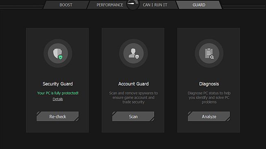Click the Account Guard heading
This screenshot has width=266, height=149.
133,84
